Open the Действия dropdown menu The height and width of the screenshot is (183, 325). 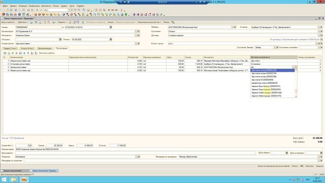click(22, 22)
